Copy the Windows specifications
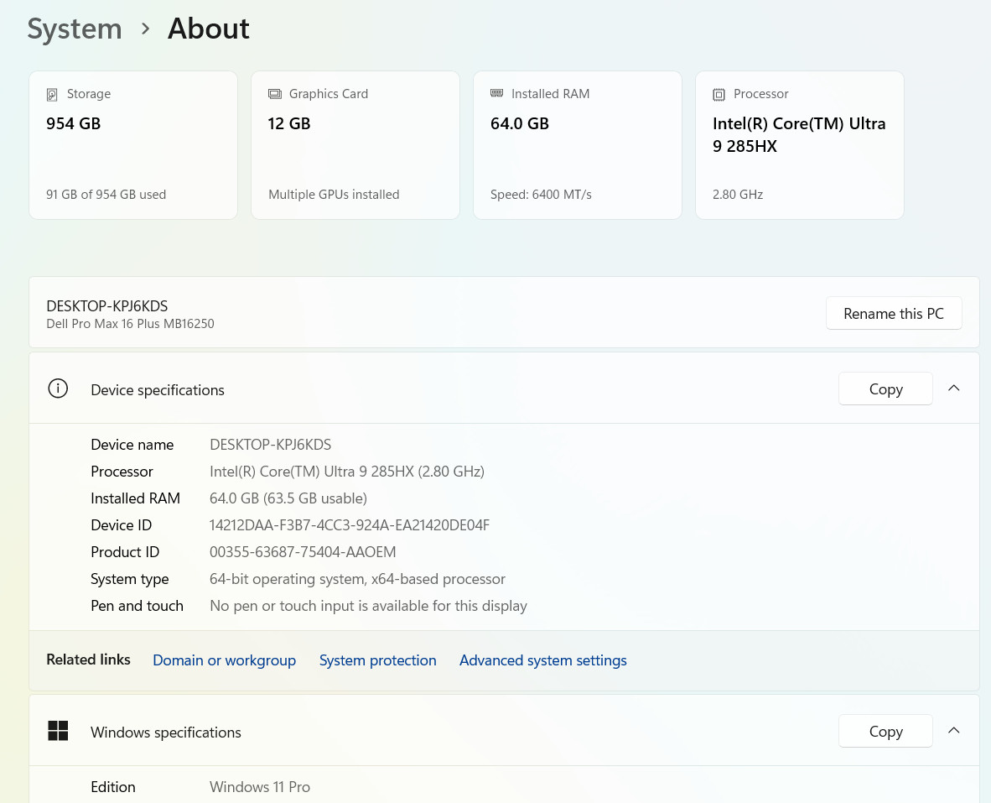Image resolution: width=991 pixels, height=803 pixels. [x=885, y=731]
